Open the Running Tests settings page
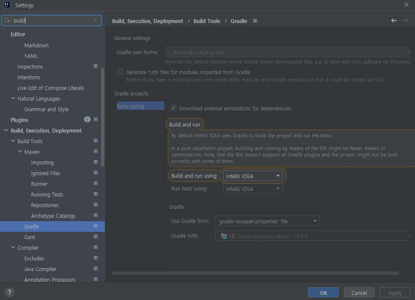Image resolution: width=415 pixels, height=300 pixels. [47, 195]
